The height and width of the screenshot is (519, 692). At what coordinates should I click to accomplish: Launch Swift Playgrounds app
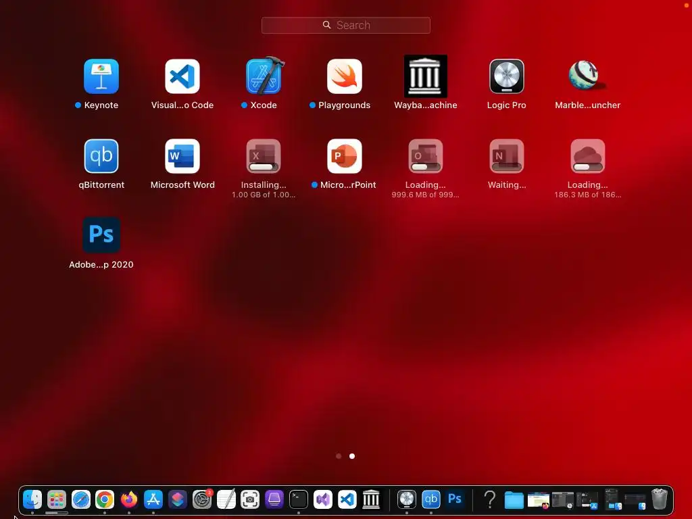tap(344, 76)
